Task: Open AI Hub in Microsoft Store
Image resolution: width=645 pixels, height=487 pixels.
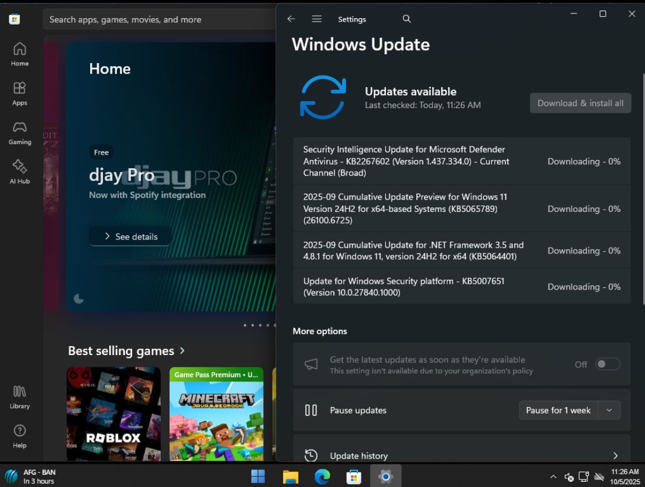Action: [20, 172]
